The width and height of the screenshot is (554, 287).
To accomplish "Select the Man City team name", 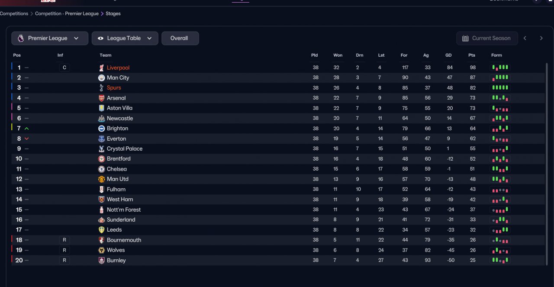I will (118, 78).
